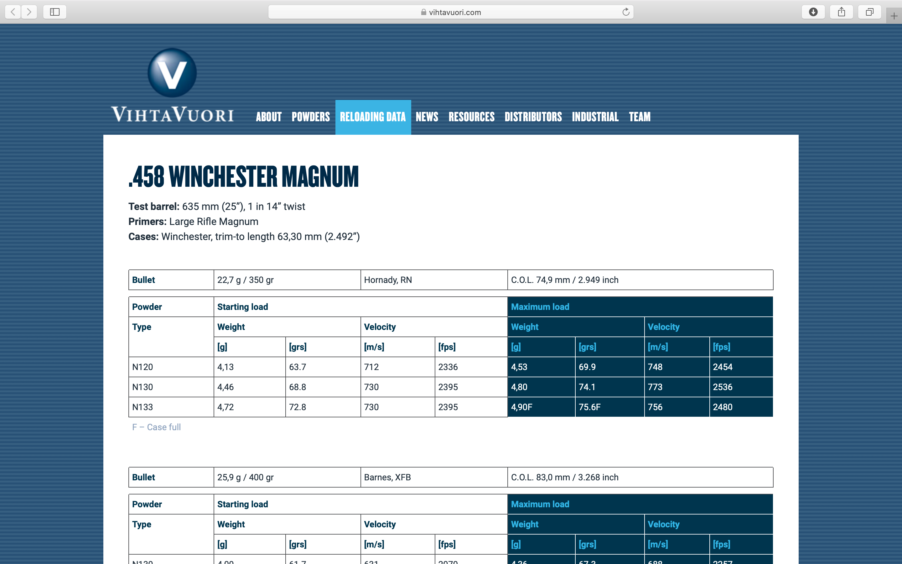Click the 'Hornady, RN' cell
This screenshot has width=902, height=564.
tap(434, 280)
